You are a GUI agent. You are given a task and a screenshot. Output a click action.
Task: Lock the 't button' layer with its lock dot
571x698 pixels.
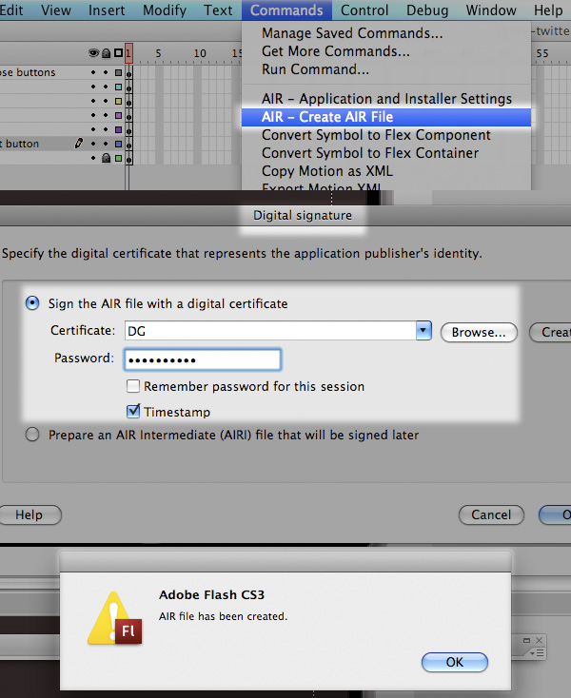click(x=106, y=144)
